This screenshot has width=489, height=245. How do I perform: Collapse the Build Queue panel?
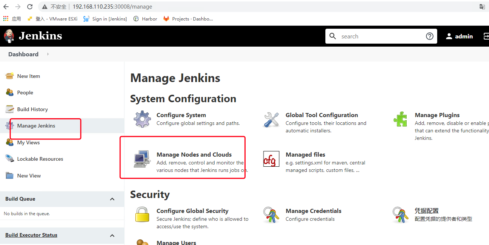click(112, 199)
